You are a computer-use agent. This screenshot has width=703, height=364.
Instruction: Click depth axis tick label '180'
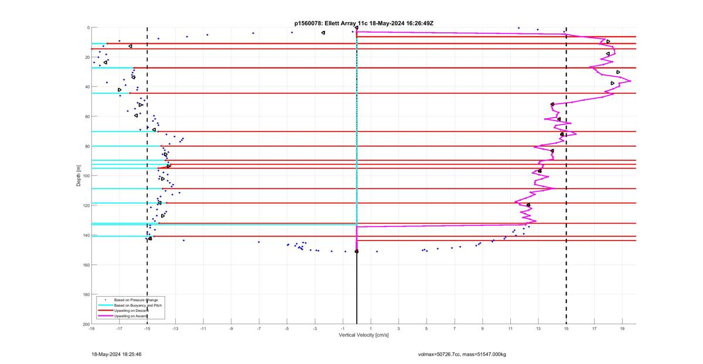[x=86, y=294]
